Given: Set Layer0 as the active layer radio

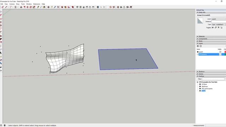Looking at the screenshot, I should tap(198, 52).
